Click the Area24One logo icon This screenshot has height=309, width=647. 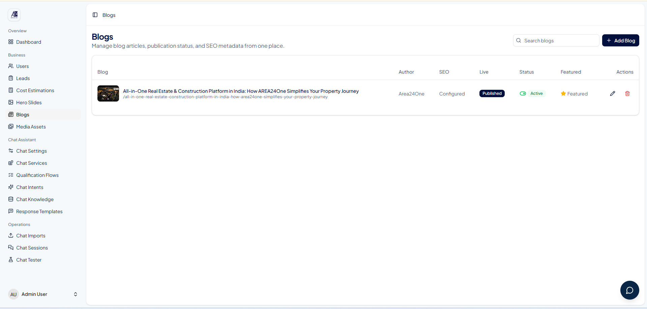point(14,15)
